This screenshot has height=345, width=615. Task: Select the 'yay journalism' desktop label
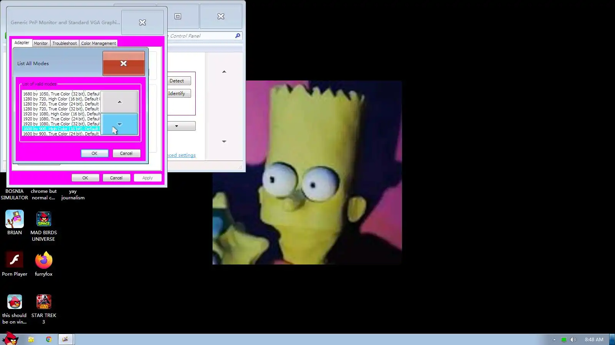[73, 194]
